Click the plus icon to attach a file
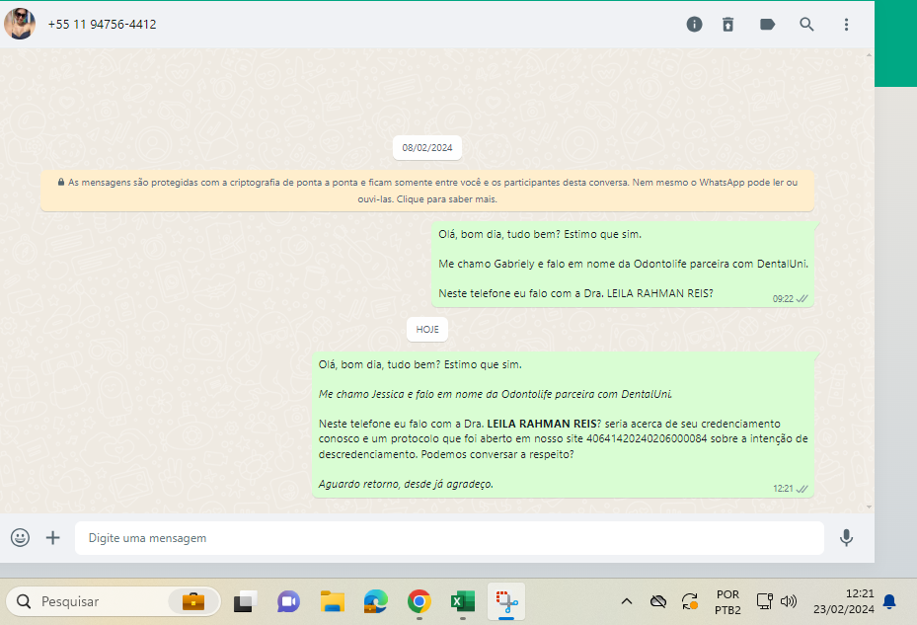This screenshot has height=625, width=917. [53, 537]
